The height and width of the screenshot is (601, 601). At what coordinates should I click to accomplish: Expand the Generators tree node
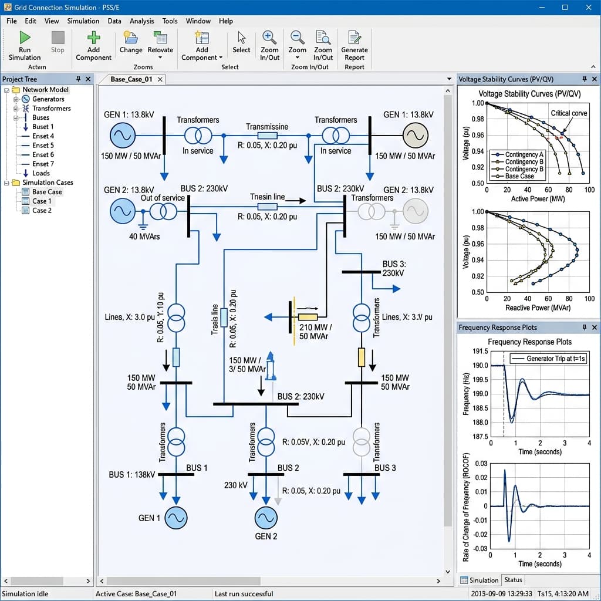[16, 99]
